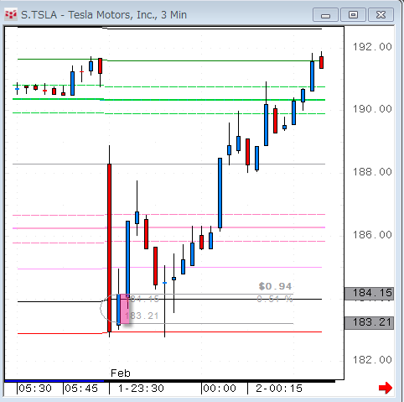Click the window title S.TSLA - Tesla Motors
The width and height of the screenshot is (404, 402).
tap(104, 15)
